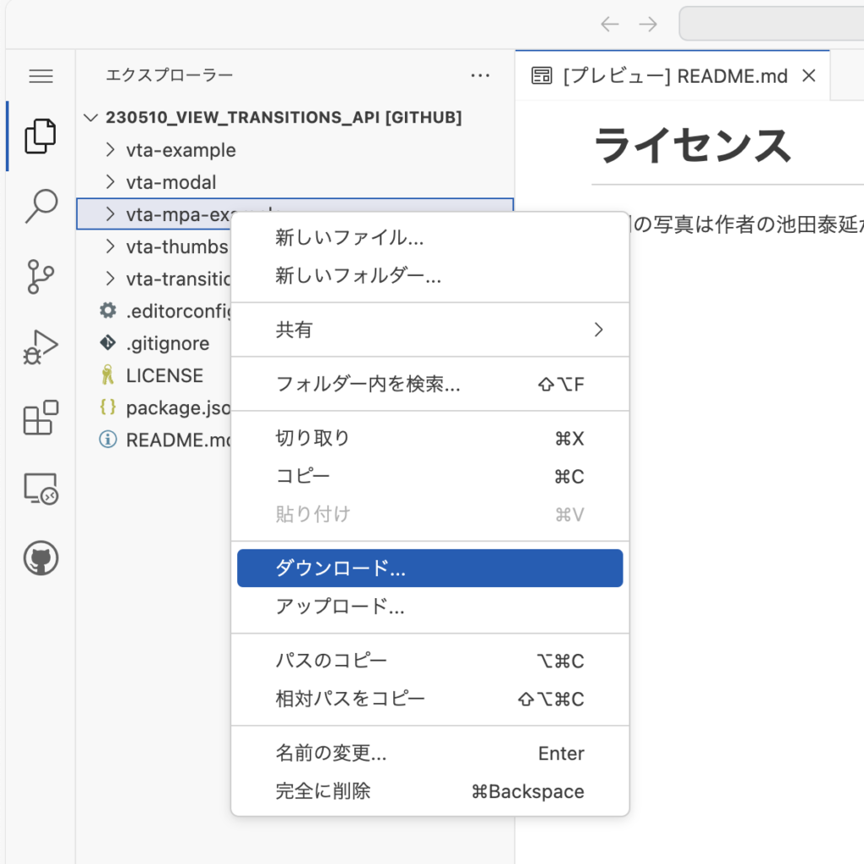Screen dimensions: 864x864
Task: Click the エクスプローラー panel title
Action: coord(169,75)
